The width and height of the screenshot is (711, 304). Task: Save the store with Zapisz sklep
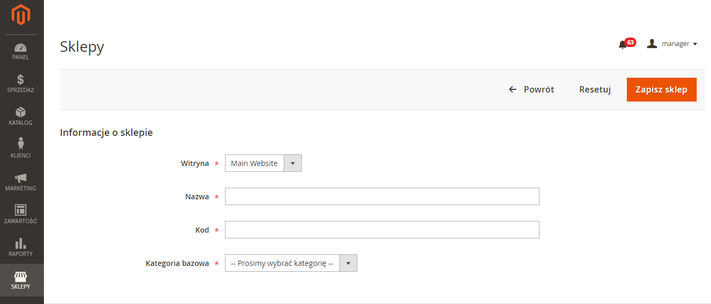(x=662, y=89)
